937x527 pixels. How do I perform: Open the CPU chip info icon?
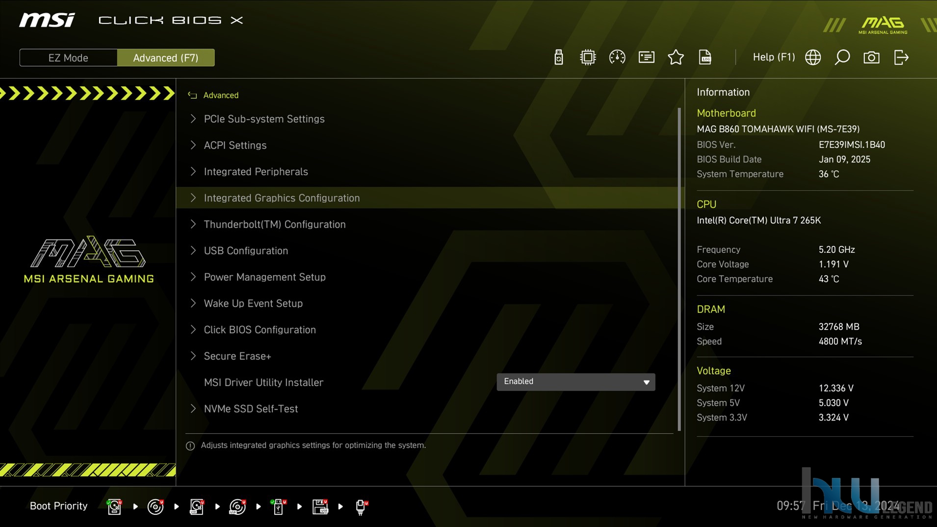pos(588,57)
